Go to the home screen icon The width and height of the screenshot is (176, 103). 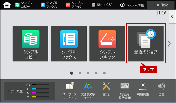coord(7,5)
